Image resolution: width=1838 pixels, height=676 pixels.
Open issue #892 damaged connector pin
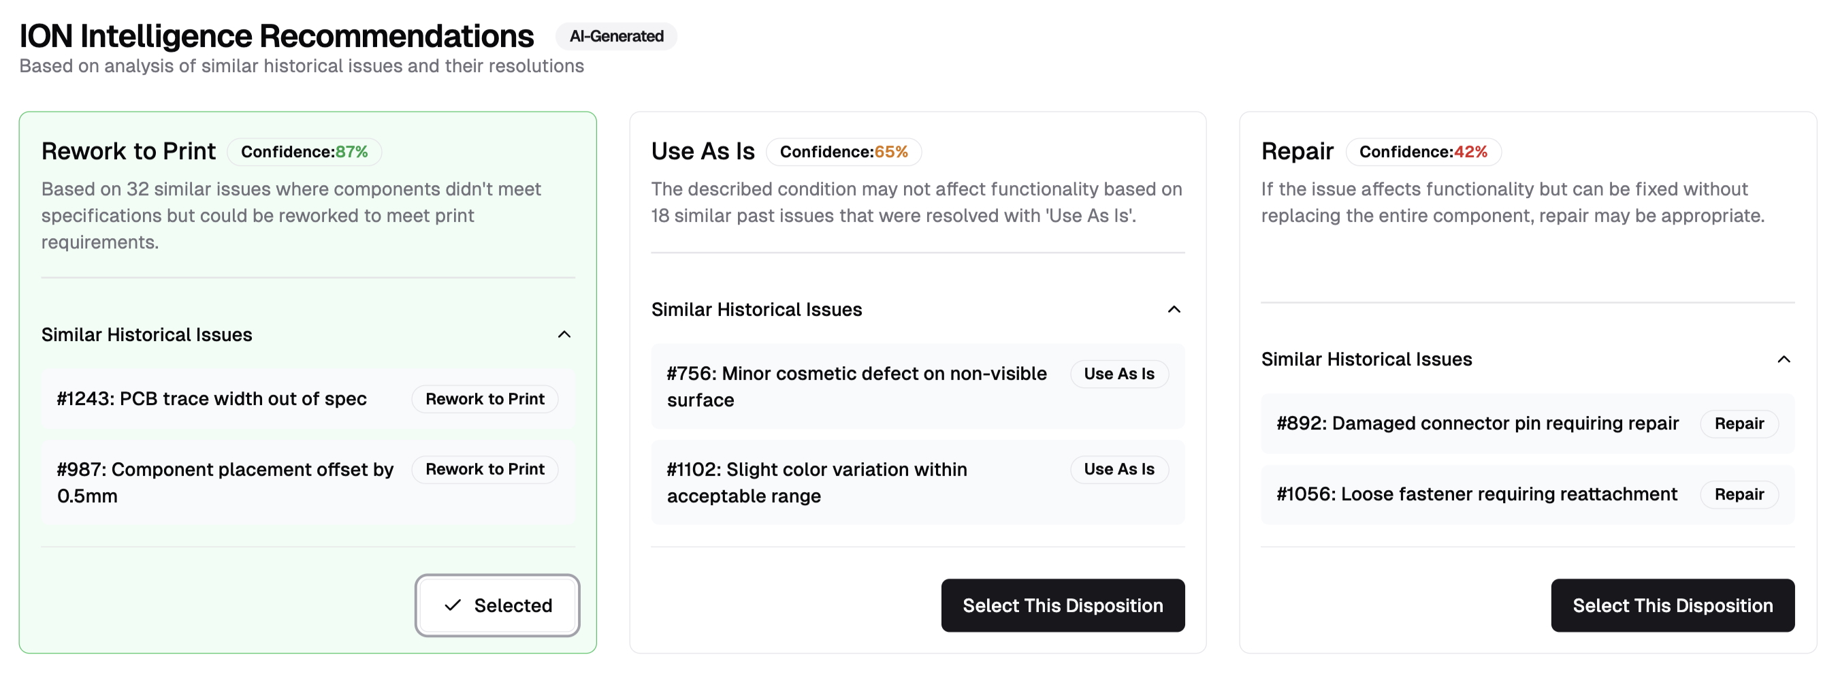point(1477,423)
